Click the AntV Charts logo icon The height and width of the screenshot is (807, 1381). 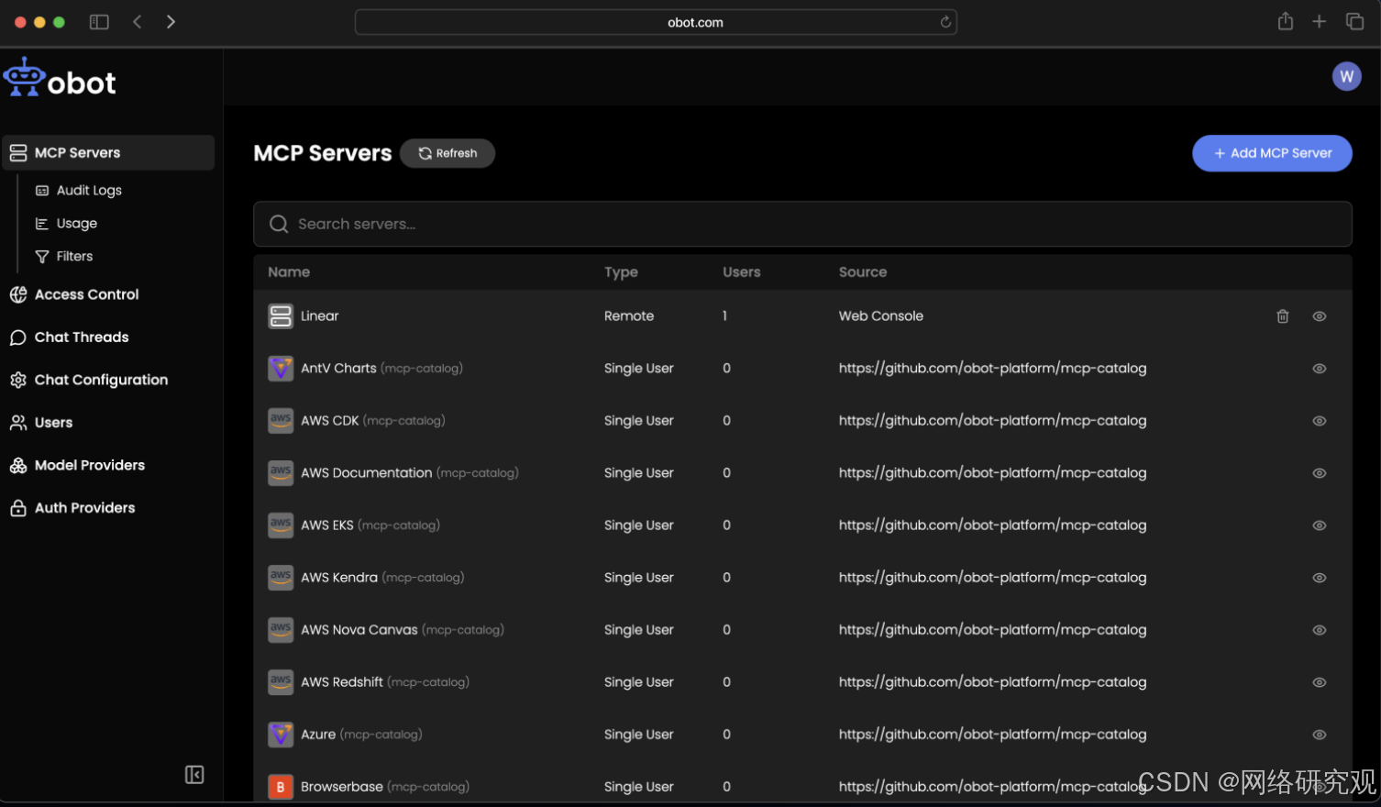pyautogui.click(x=281, y=369)
